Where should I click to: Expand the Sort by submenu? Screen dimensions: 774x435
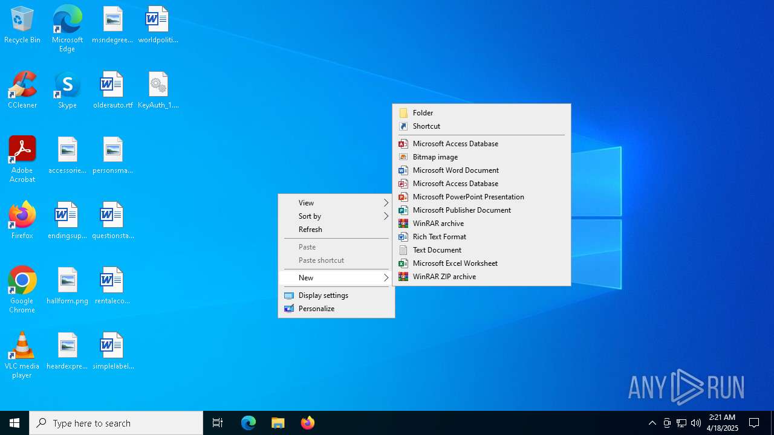pyautogui.click(x=336, y=216)
